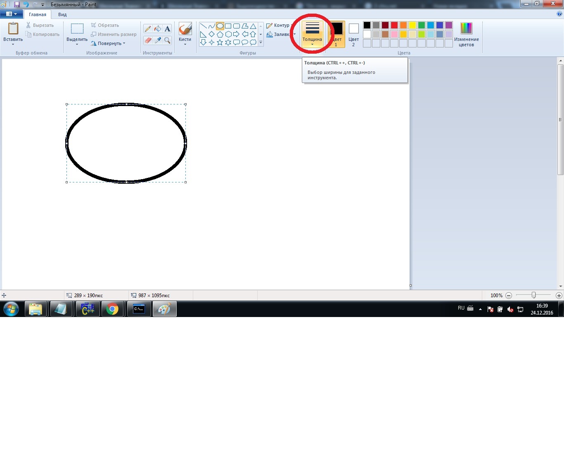Activate the Цвет 1 color box
The image size is (564, 452).
point(337,33)
